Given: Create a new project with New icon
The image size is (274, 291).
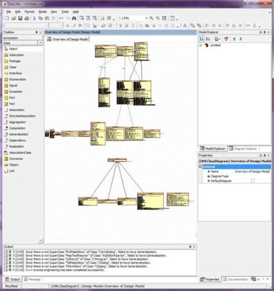Looking at the screenshot, I should tap(7, 18).
